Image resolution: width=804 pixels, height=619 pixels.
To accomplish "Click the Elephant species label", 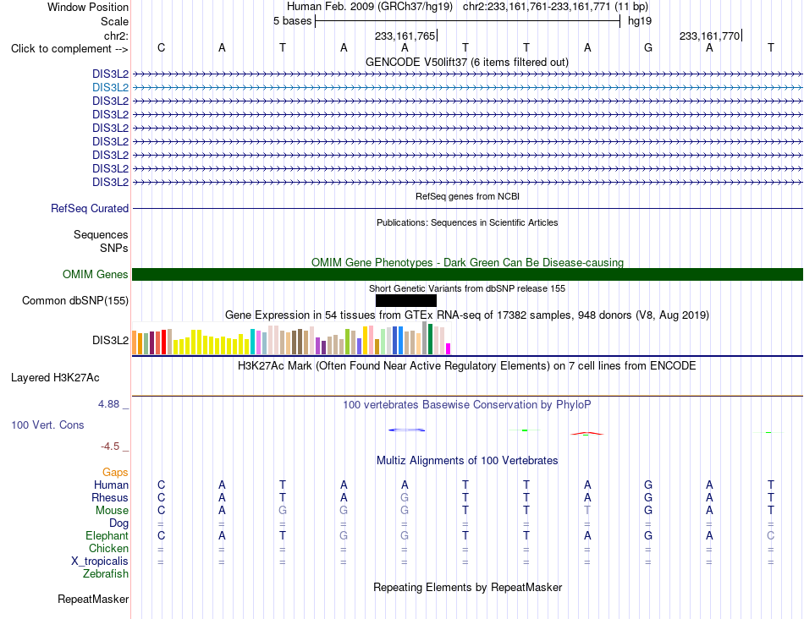I will tap(107, 535).
